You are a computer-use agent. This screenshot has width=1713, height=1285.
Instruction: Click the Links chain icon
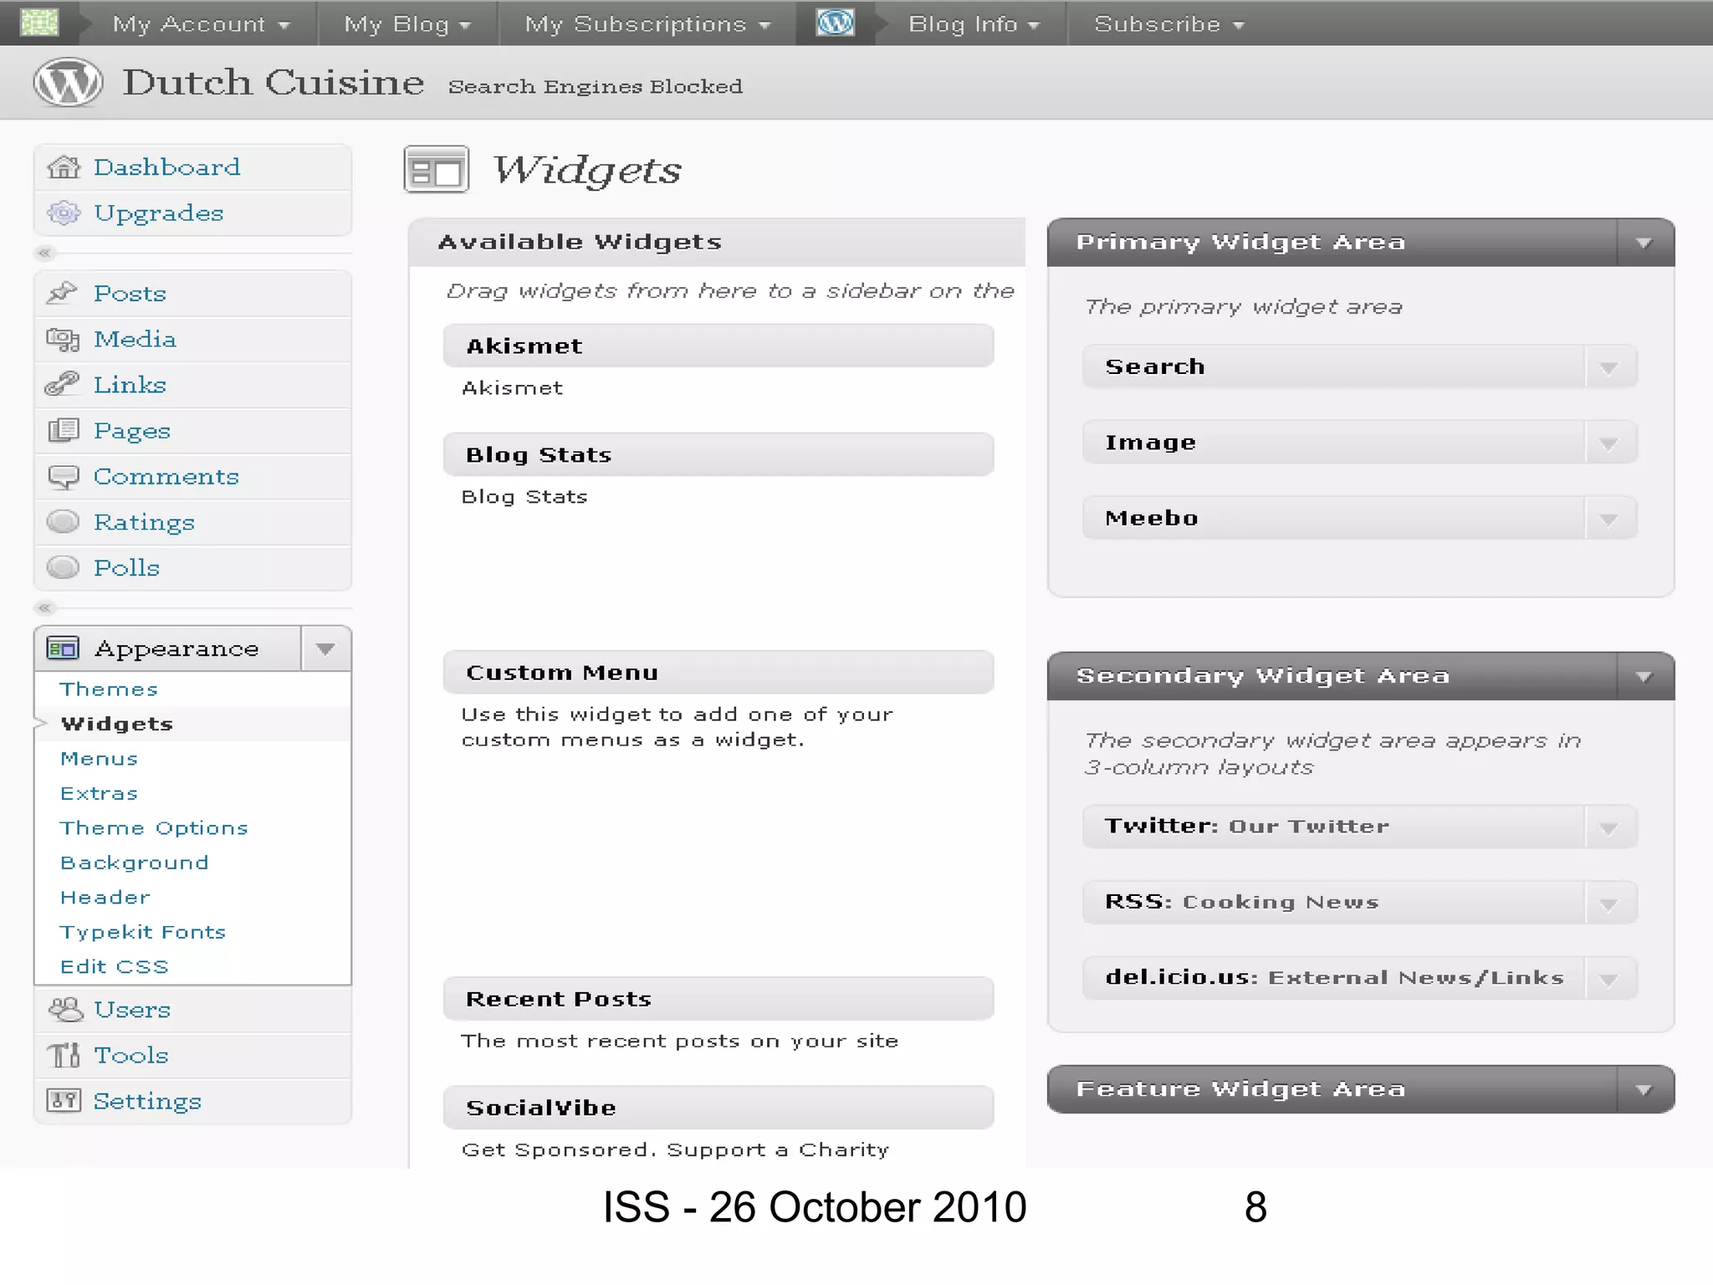[63, 385]
